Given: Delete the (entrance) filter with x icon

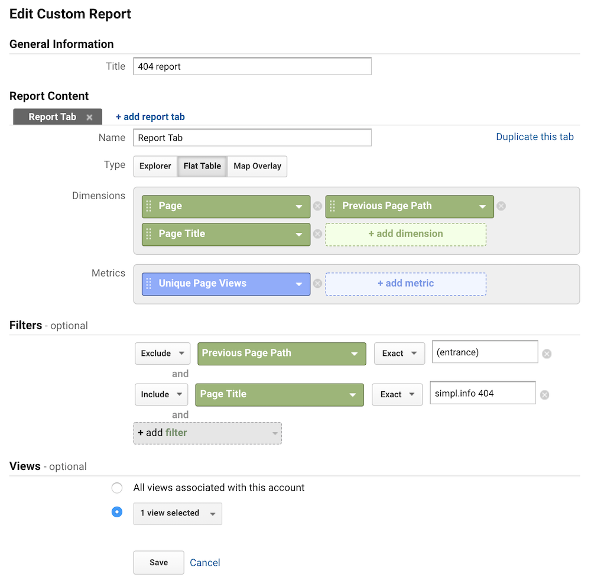Looking at the screenshot, I should (547, 354).
